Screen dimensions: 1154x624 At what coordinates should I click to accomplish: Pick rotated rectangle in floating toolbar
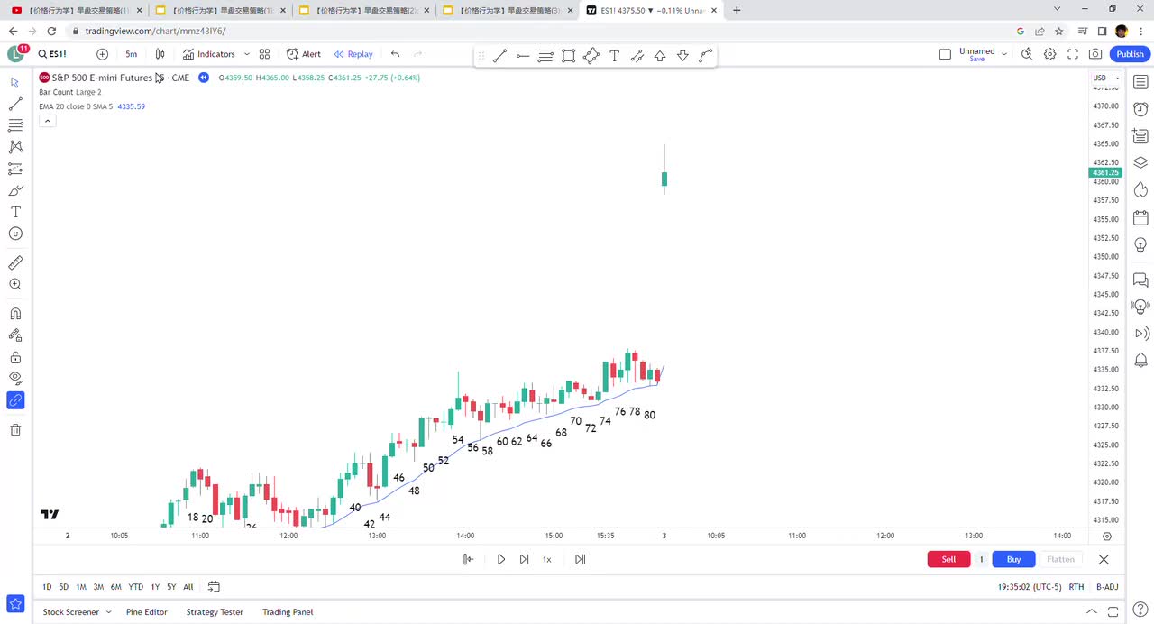(591, 56)
